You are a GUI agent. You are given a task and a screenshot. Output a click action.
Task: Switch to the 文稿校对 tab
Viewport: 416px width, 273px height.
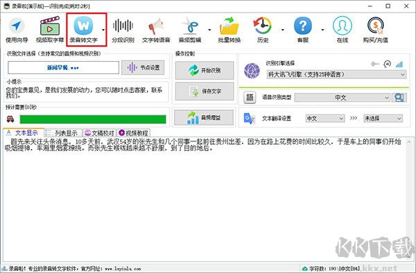99,133
